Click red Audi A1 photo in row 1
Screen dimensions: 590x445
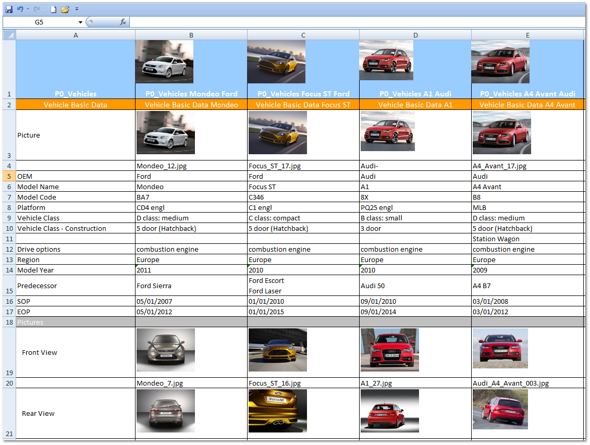tap(386, 60)
